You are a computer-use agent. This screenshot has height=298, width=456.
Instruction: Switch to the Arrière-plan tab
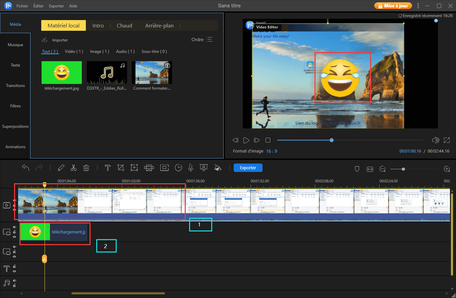click(x=159, y=25)
